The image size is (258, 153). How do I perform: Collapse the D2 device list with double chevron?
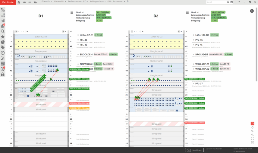pyautogui.click(x=187, y=31)
